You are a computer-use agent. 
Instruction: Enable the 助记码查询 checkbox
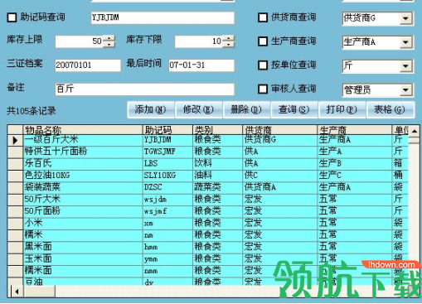click(x=12, y=17)
